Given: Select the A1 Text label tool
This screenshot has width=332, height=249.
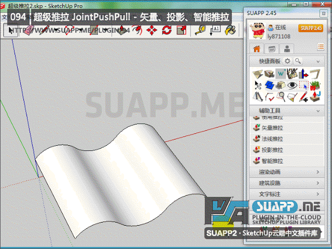Looking at the screenshot, I should point(215,31).
